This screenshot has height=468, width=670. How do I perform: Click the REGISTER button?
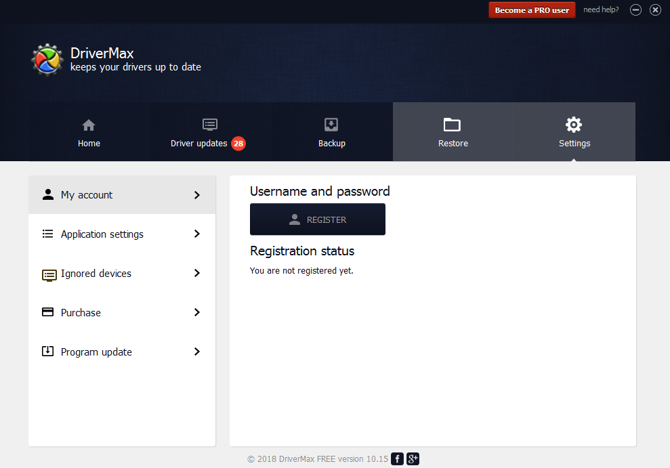(318, 219)
